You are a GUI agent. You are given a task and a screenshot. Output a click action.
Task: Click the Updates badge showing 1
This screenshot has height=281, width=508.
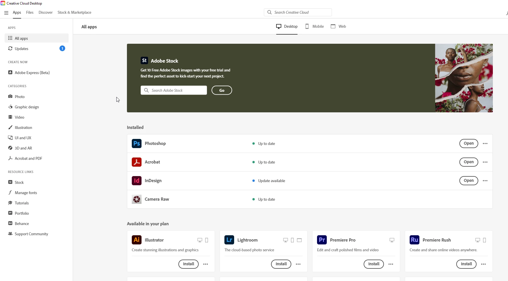[x=62, y=48]
